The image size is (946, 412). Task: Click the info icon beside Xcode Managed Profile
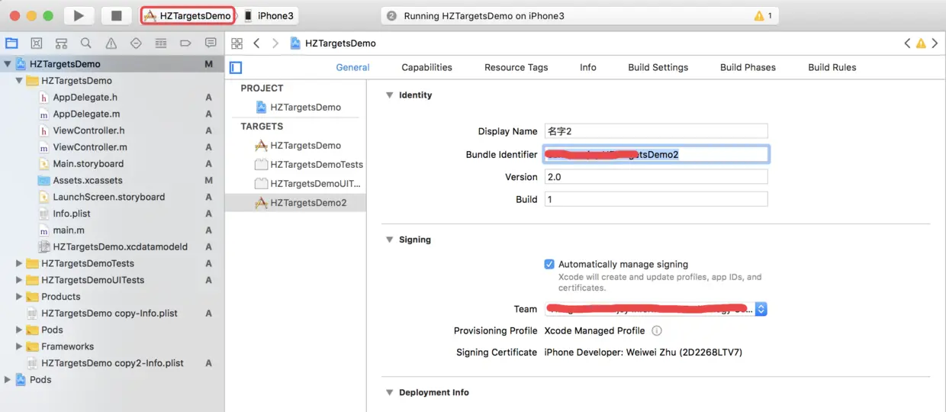pyautogui.click(x=656, y=331)
